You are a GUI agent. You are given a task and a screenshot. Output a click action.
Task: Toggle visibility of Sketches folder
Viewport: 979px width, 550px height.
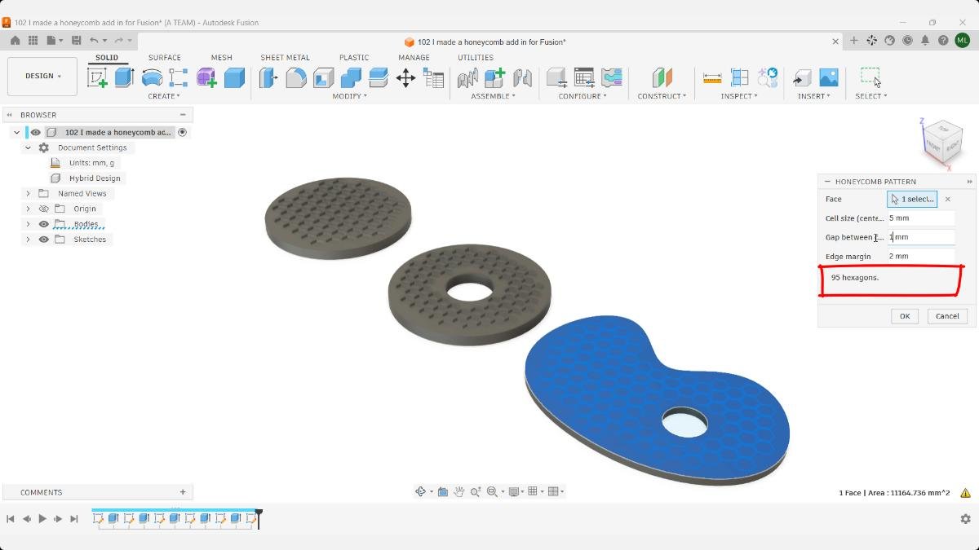tap(44, 240)
